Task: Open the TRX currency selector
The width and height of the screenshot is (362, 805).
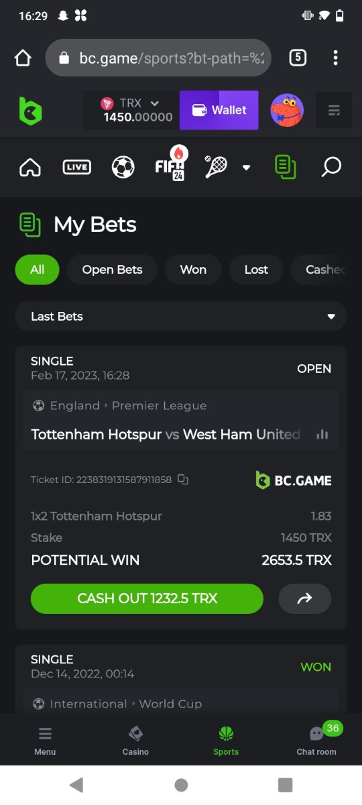Action: coord(131,110)
